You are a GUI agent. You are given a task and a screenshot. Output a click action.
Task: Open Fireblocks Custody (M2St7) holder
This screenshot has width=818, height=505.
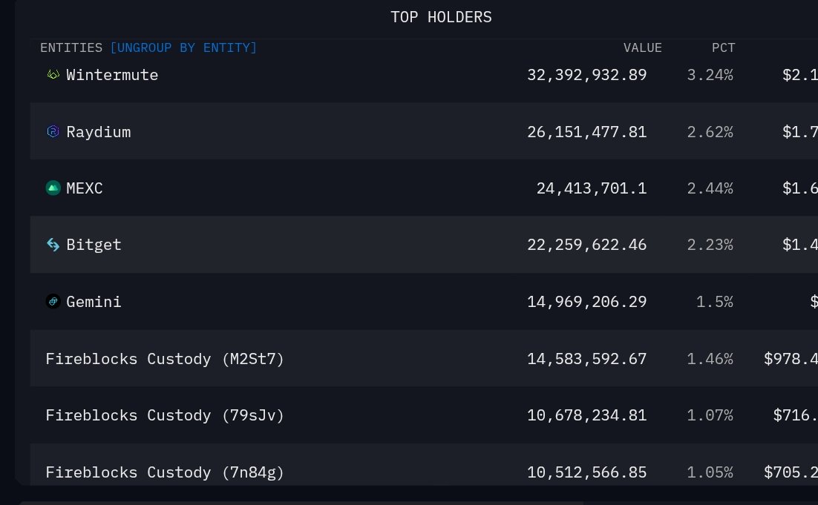point(165,359)
